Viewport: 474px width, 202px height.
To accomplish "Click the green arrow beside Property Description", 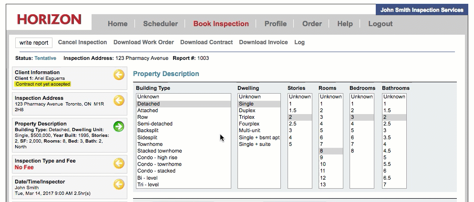I will click(x=119, y=126).
